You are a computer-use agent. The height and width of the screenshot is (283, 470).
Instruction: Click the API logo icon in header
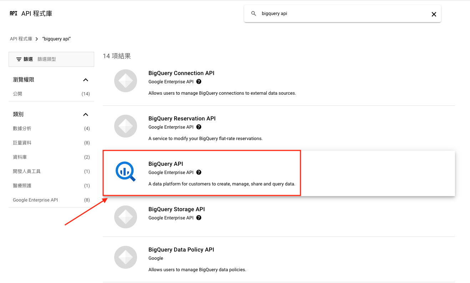(14, 14)
